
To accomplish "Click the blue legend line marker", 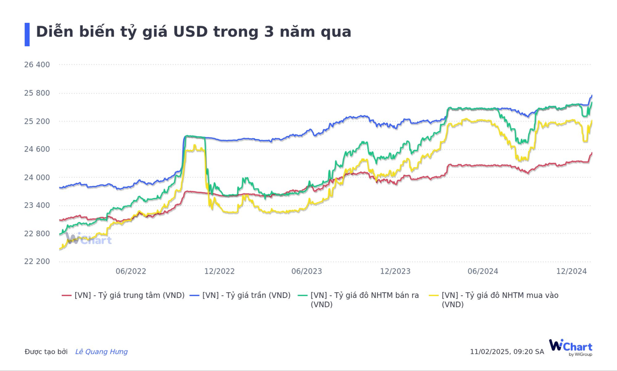I will [195, 296].
